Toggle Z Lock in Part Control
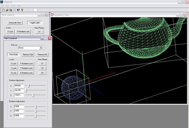Screen dimensions: 189x128 (x=13, y=73)
